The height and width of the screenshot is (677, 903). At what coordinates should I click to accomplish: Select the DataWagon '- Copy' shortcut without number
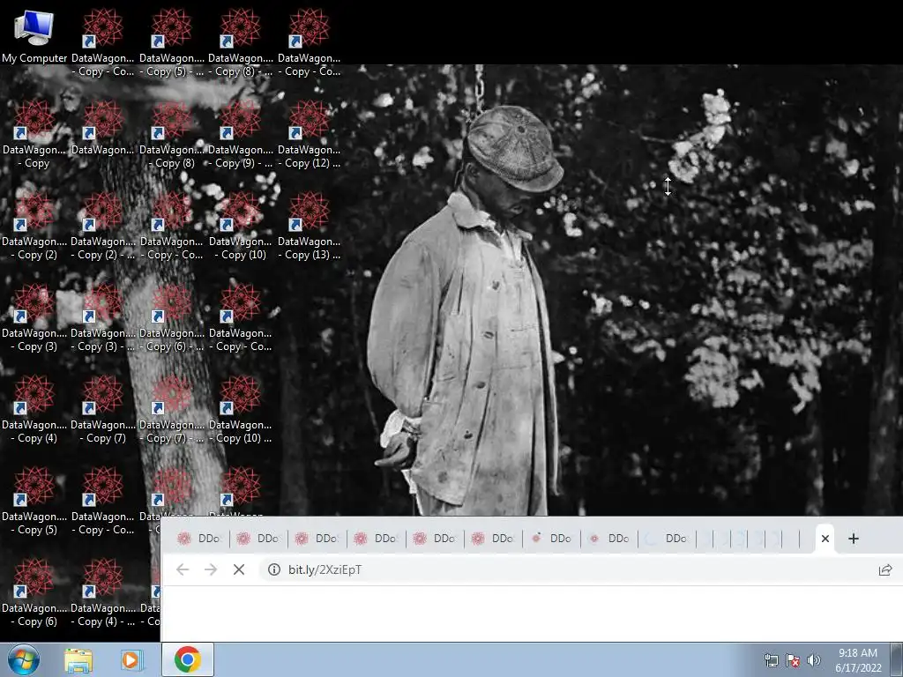(x=34, y=135)
